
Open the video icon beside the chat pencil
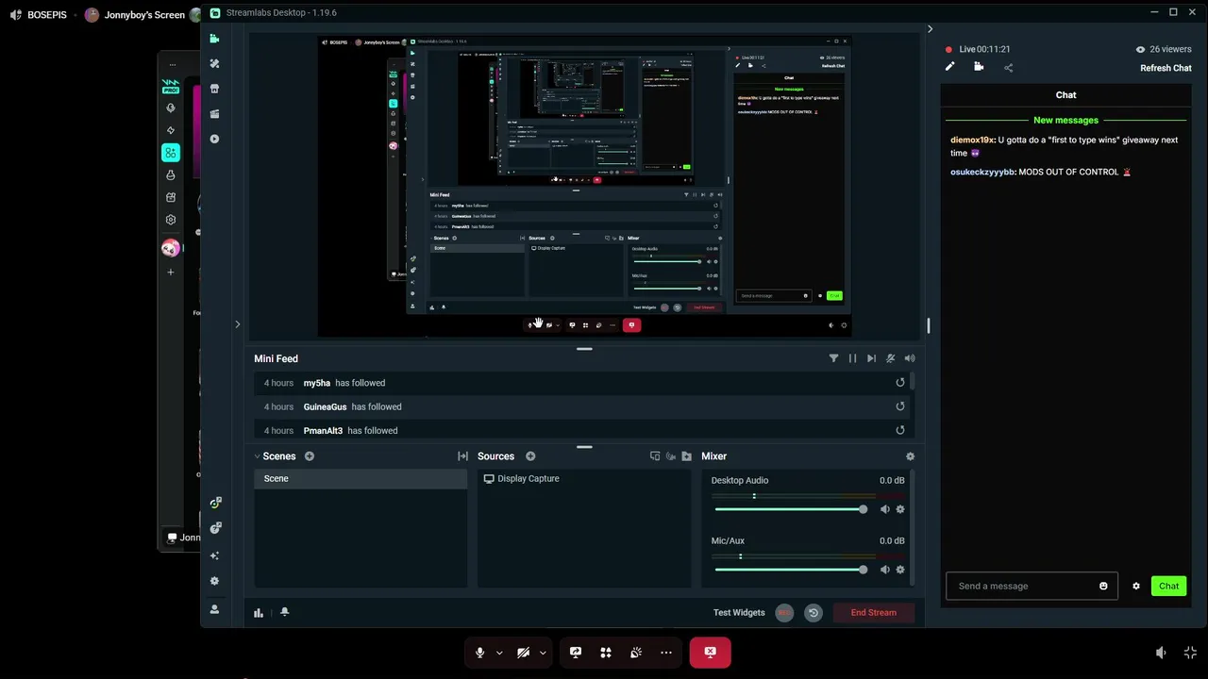[979, 67]
